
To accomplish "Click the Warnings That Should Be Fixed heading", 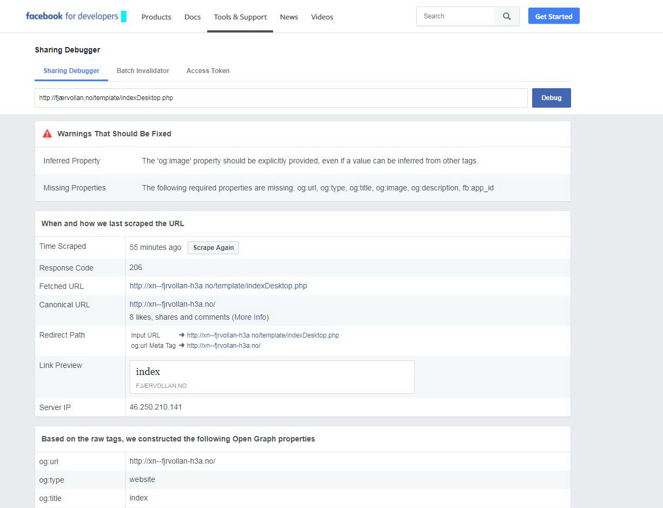I will click(x=114, y=134).
